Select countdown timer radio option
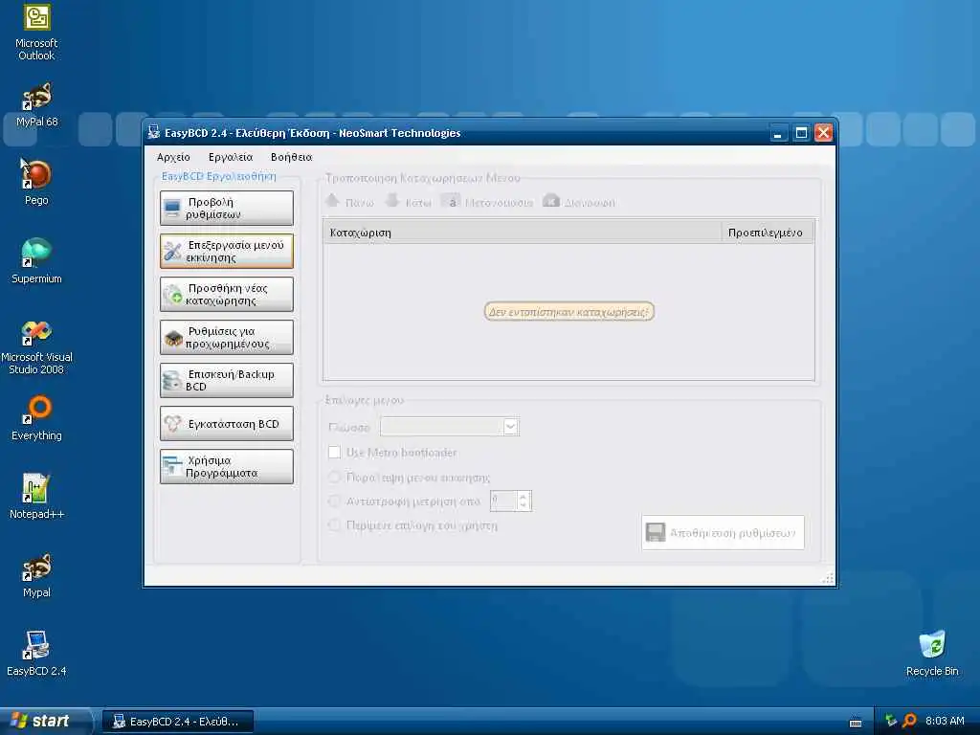This screenshot has width=980, height=735. click(334, 501)
